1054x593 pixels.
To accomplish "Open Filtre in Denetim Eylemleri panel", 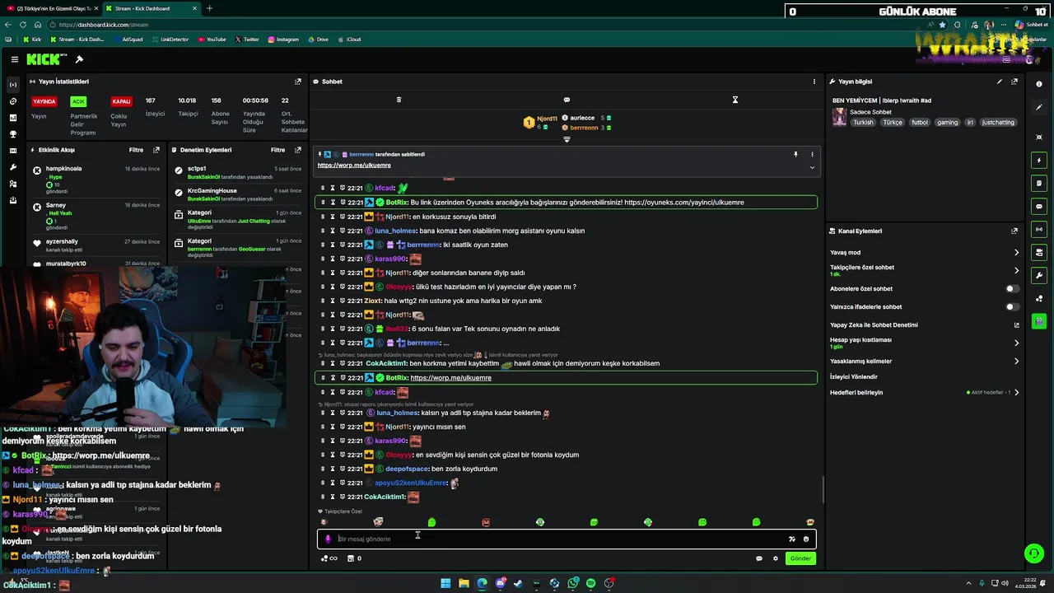I will pyautogui.click(x=277, y=150).
